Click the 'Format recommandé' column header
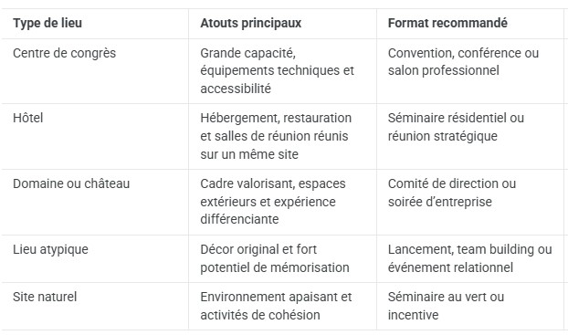568x335 pixels. click(447, 23)
